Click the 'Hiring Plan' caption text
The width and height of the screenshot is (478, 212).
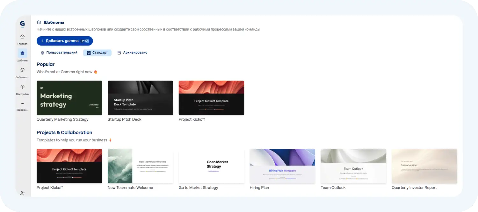(x=259, y=188)
